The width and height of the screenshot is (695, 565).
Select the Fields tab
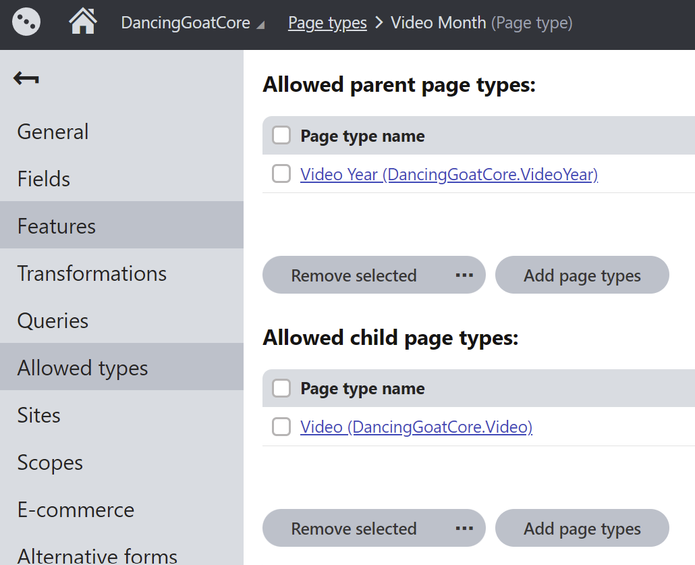121,179
